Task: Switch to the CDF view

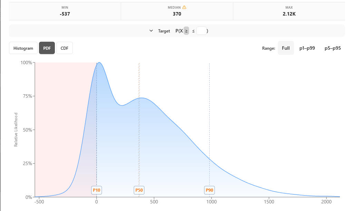Action: point(65,48)
